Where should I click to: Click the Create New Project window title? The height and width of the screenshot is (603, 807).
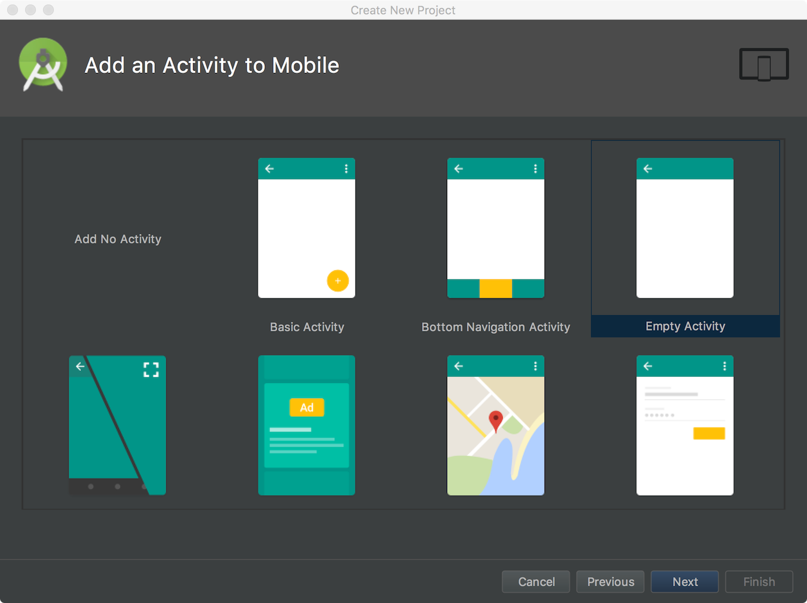pos(403,10)
